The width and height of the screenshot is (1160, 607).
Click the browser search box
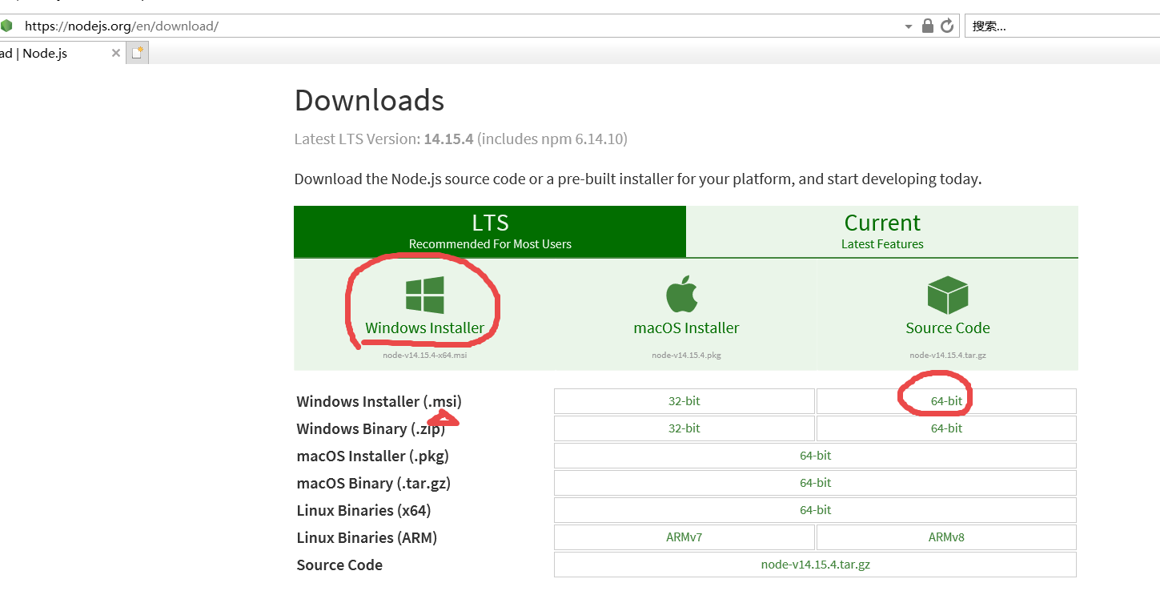(1062, 26)
